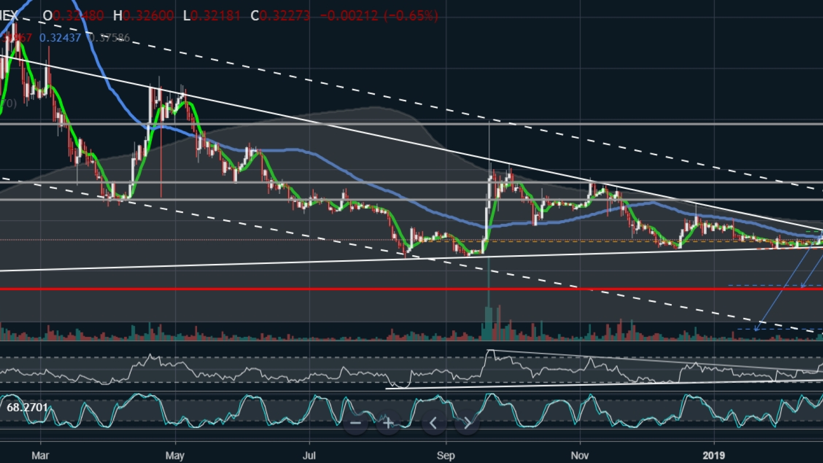Click the Sep label on time axis
This screenshot has width=823, height=463.
(445, 455)
